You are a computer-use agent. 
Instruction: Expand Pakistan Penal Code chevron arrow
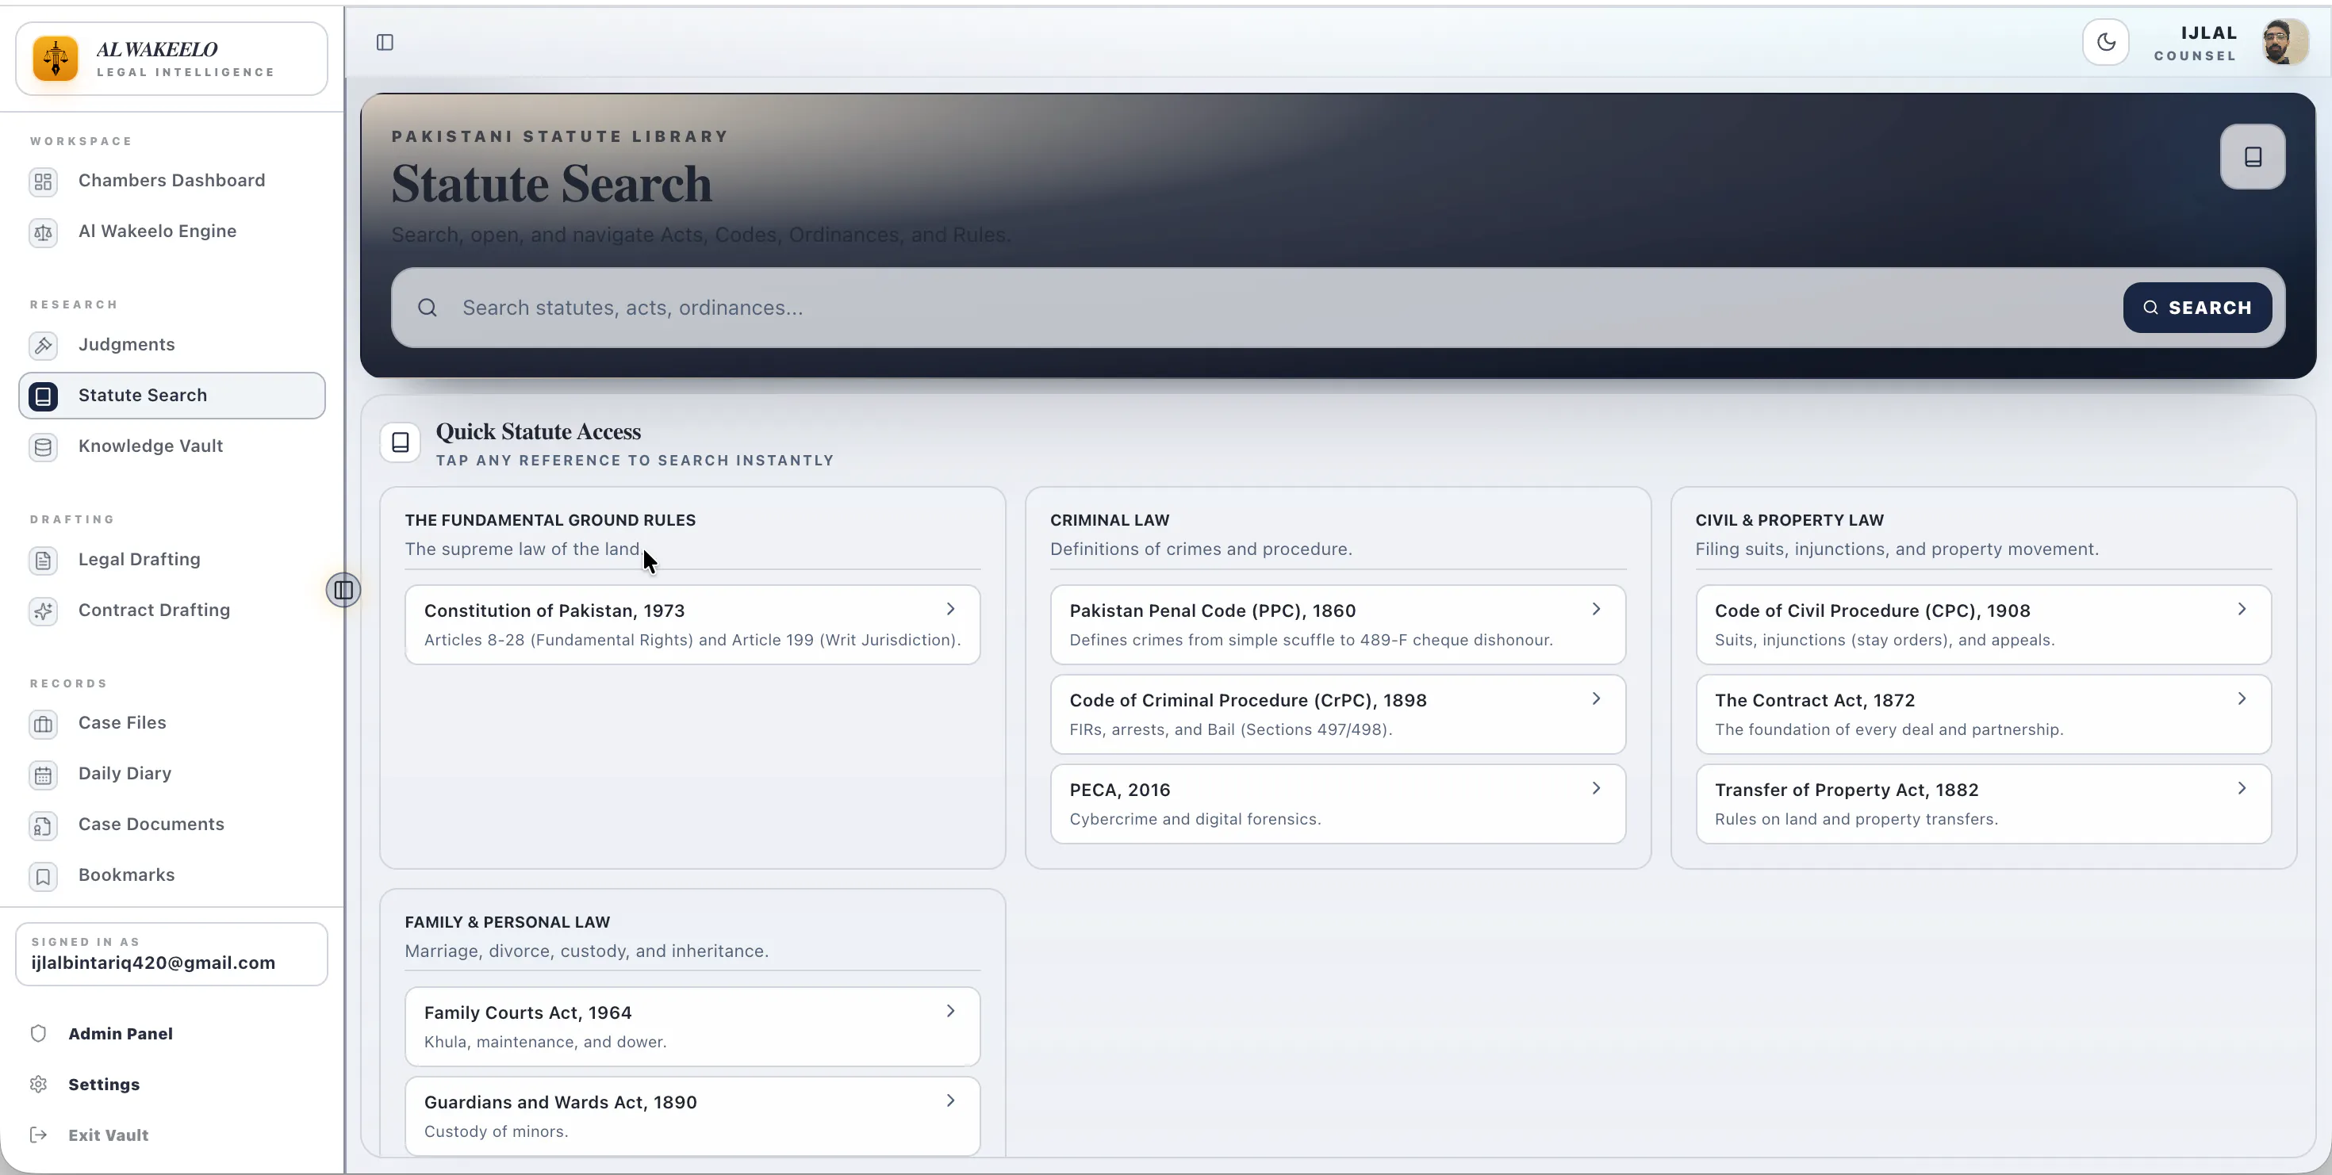point(1596,610)
